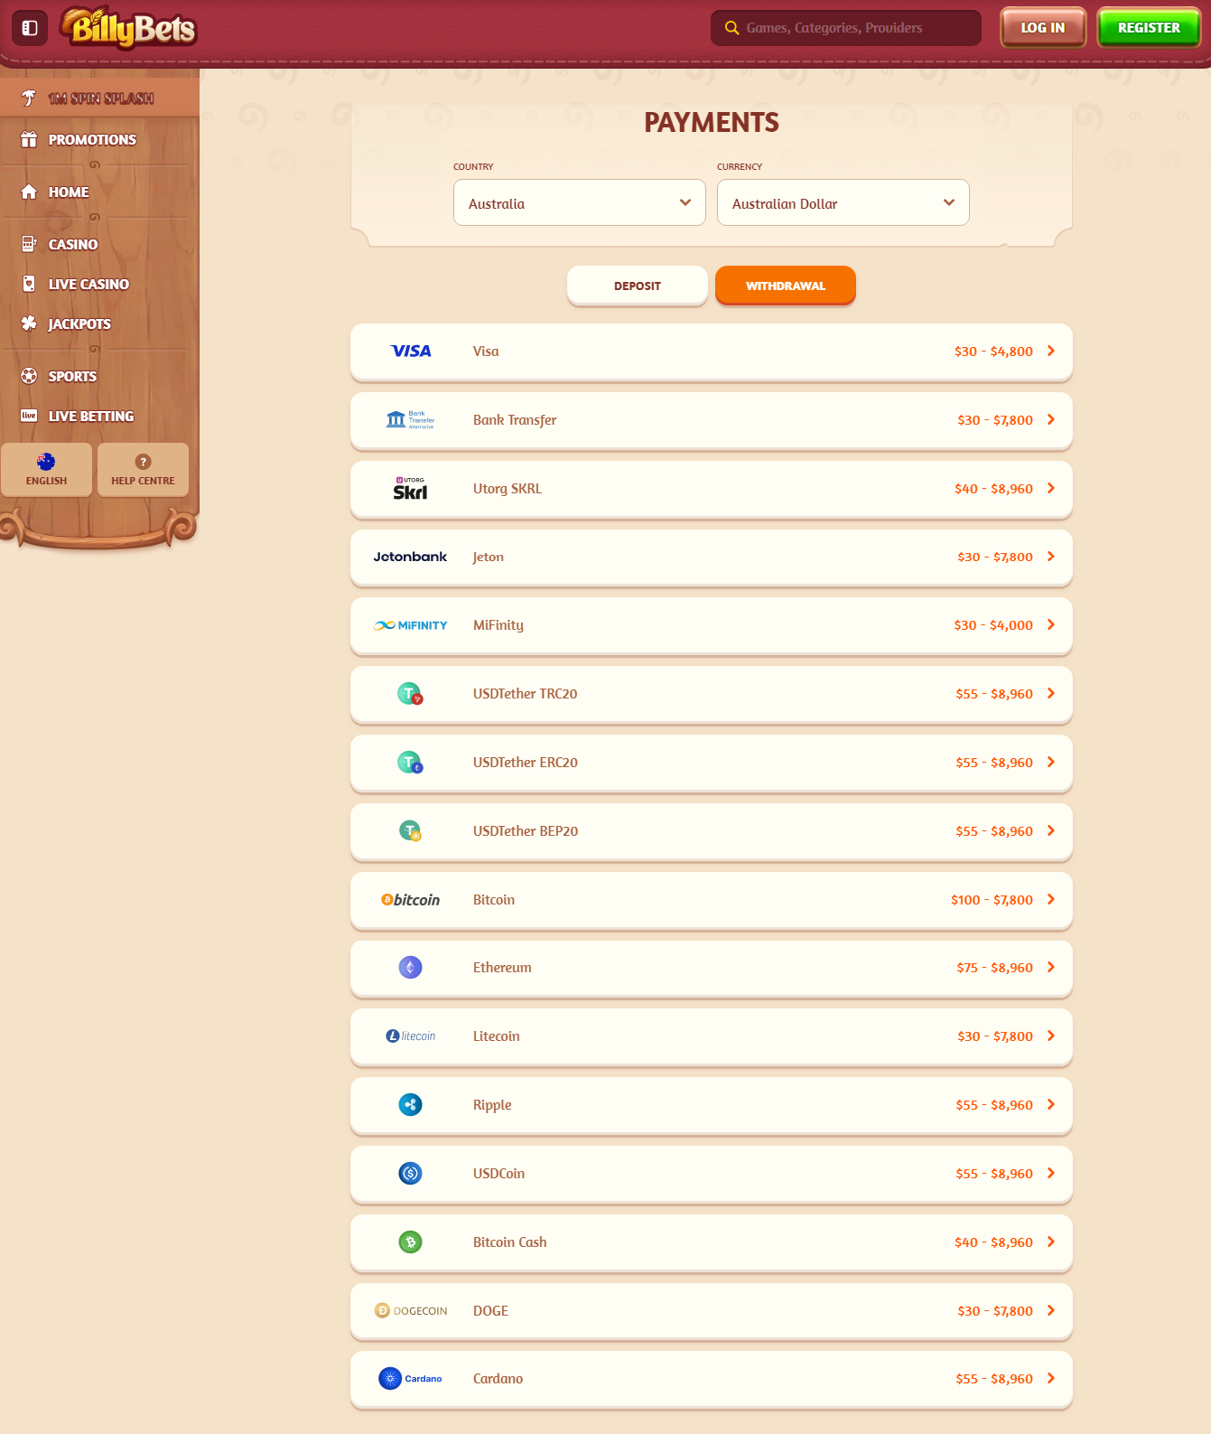Open the Country dropdown showing Australia
The image size is (1211, 1434).
580,202
